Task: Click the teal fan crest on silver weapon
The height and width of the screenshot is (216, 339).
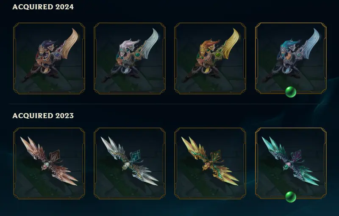Action: point(136,156)
